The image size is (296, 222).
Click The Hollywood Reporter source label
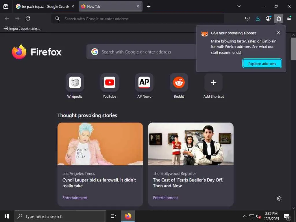[174, 173]
